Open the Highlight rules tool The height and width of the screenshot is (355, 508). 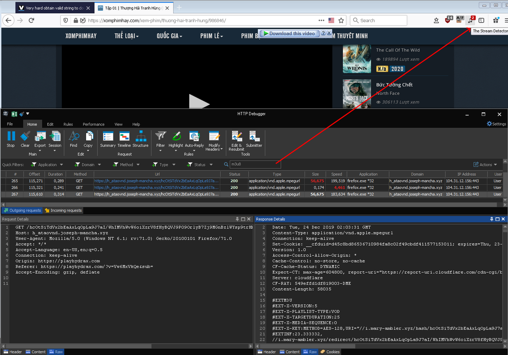(x=175, y=141)
